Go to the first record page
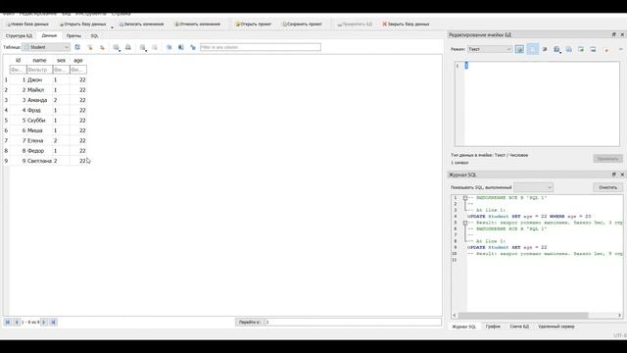The width and height of the screenshot is (627, 353). click(8, 322)
